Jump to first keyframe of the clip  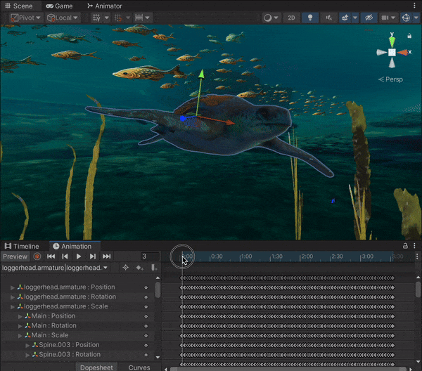pos(51,256)
